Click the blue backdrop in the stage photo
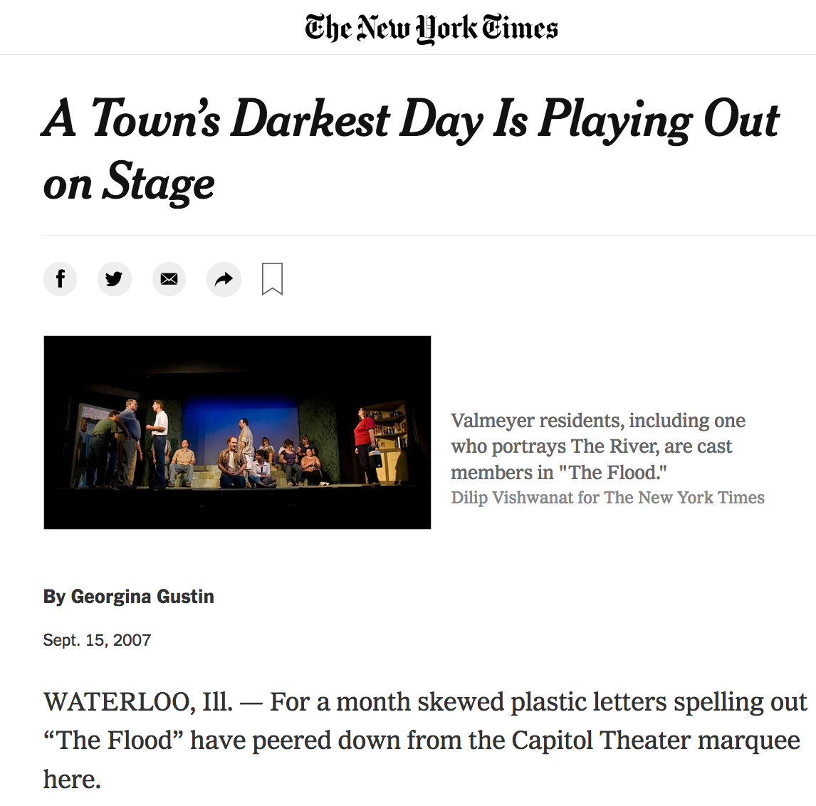Image resolution: width=816 pixels, height=806 pixels. click(239, 420)
